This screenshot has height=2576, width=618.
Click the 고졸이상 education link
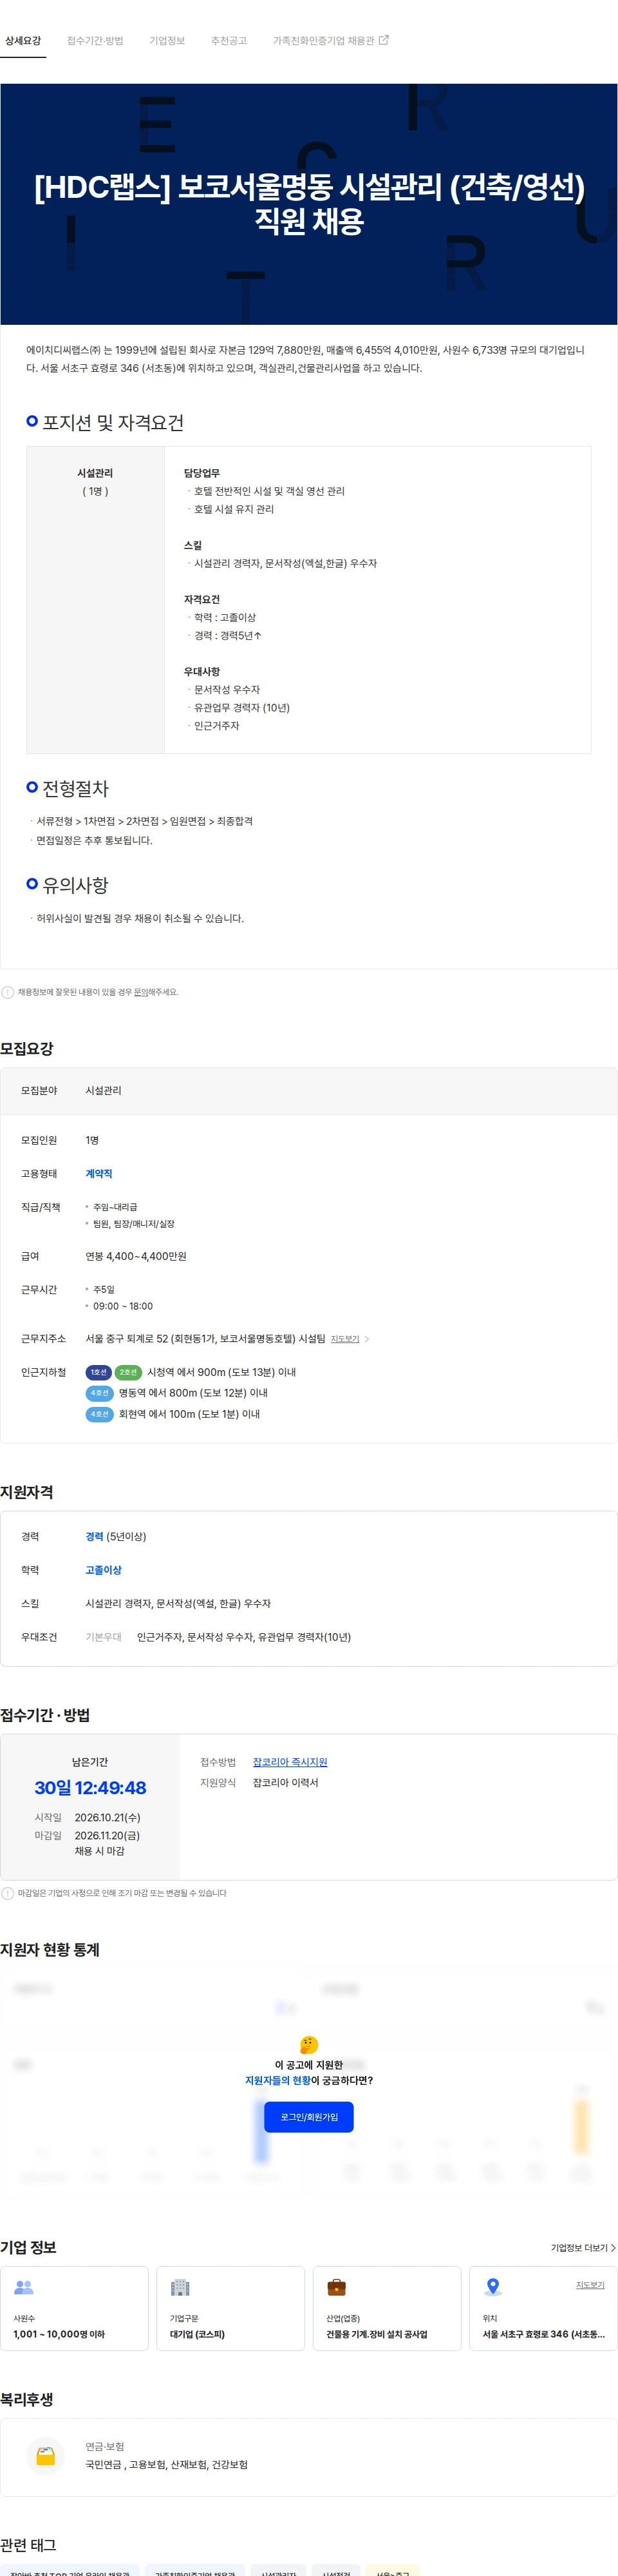(104, 1570)
